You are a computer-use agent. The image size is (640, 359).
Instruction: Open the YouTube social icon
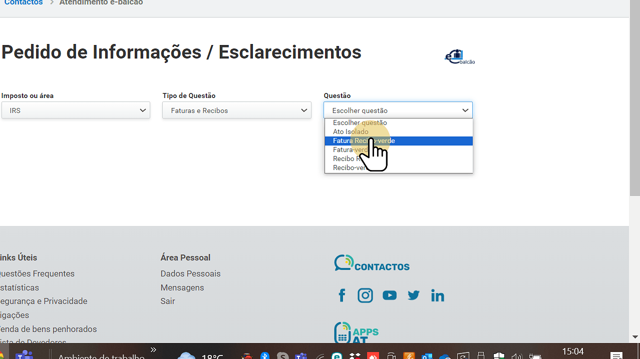389,295
